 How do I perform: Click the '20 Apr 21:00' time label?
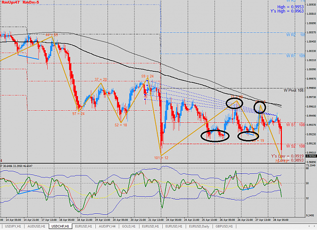(x=138, y=220)
